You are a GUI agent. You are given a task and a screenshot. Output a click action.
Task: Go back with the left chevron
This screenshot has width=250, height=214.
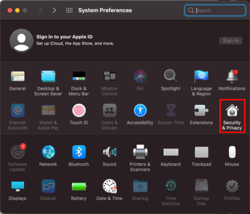(x=41, y=10)
